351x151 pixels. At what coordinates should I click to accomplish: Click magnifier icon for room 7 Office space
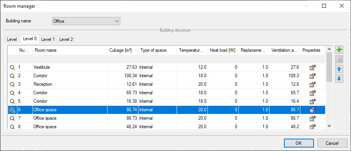coord(12,118)
